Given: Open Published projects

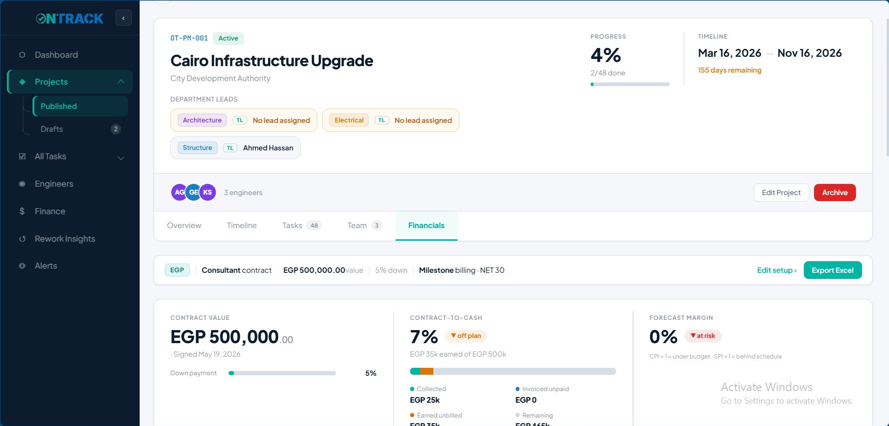Looking at the screenshot, I should click(80, 106).
